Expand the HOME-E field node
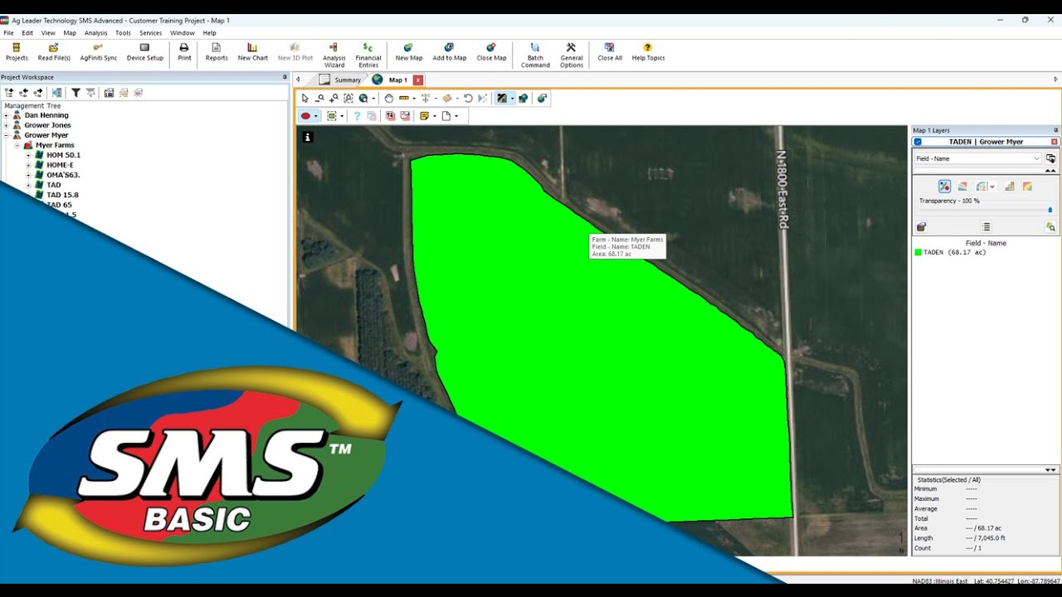The image size is (1062, 597). point(28,165)
